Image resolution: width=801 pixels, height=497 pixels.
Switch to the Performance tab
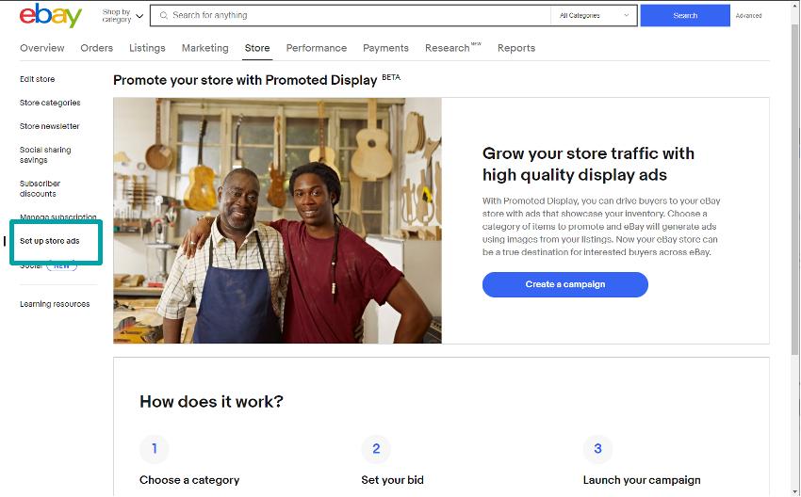[x=317, y=48]
